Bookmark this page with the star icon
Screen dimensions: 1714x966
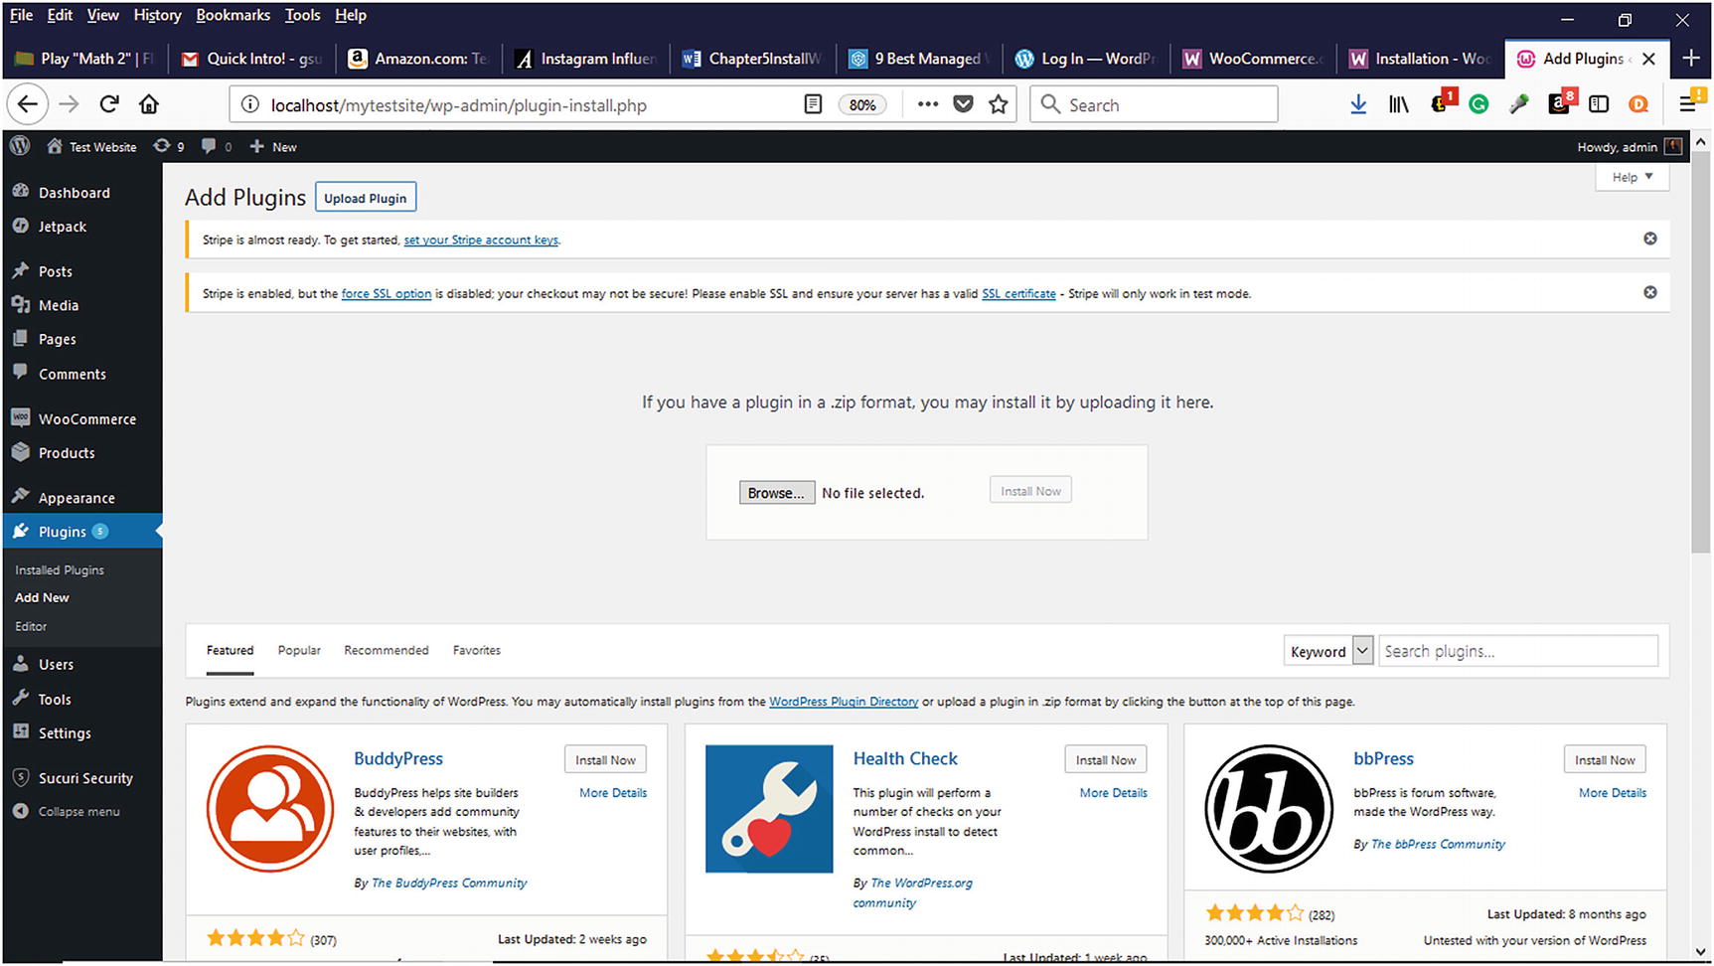click(999, 104)
